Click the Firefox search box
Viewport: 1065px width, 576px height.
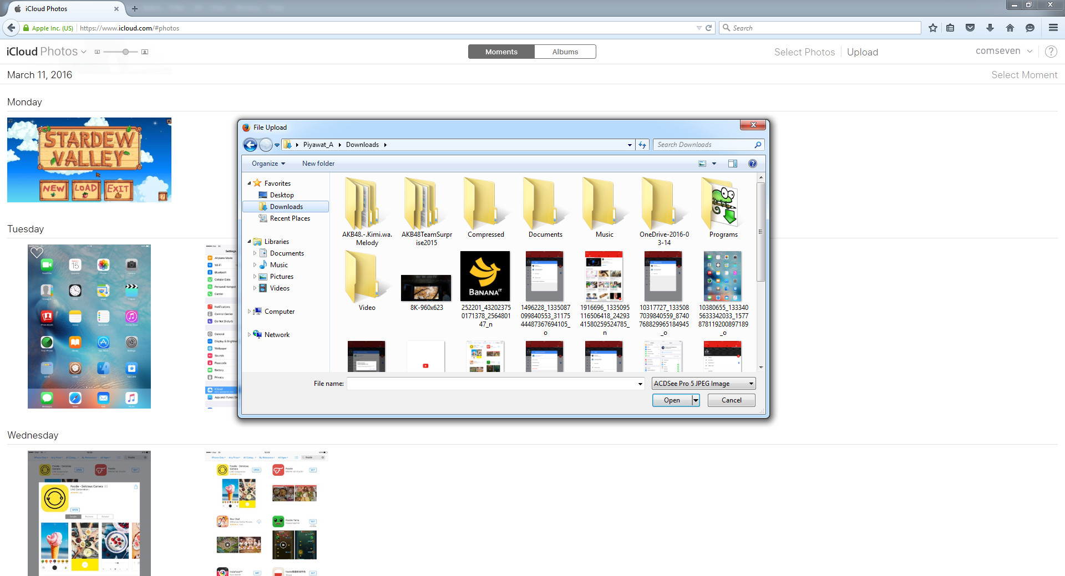pos(820,28)
